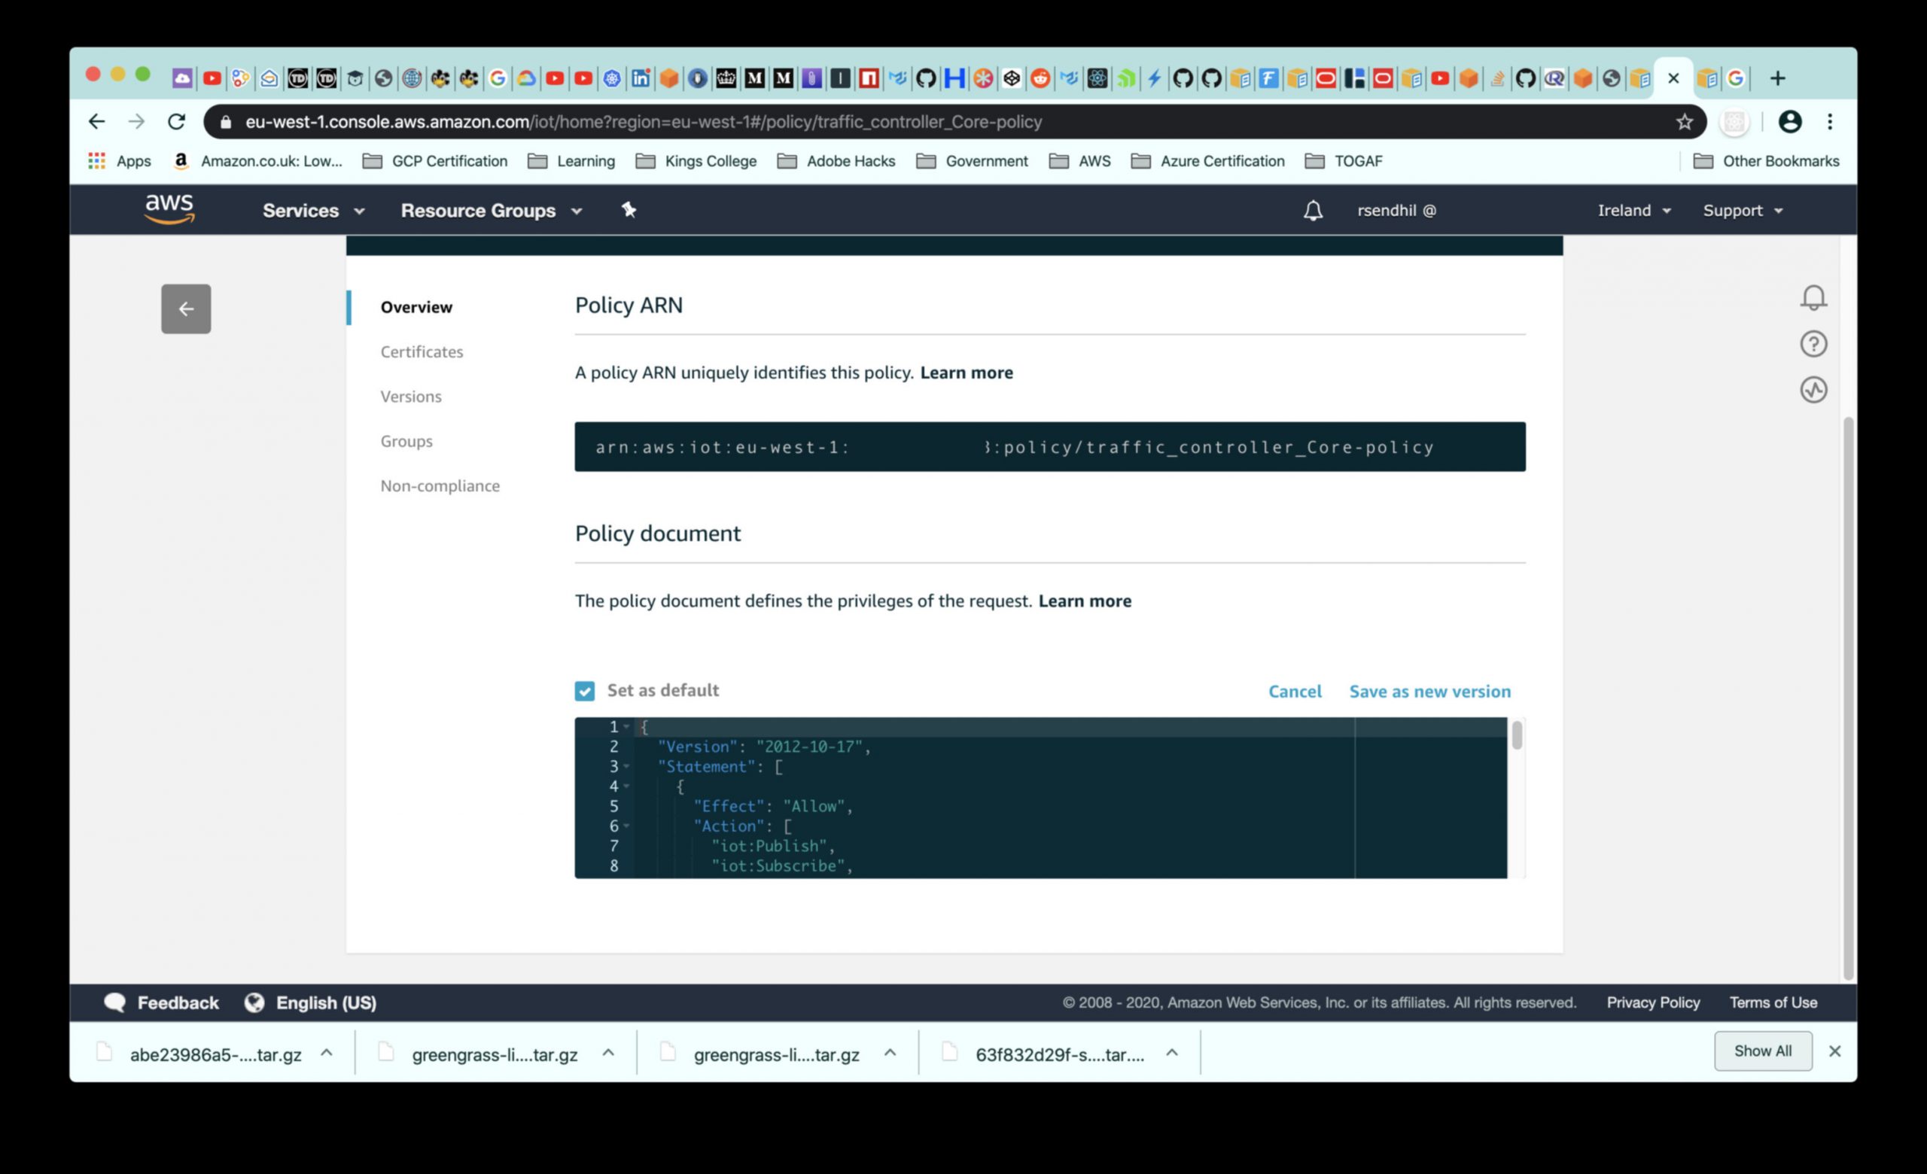Click the gray back arrow button

pyautogui.click(x=185, y=309)
